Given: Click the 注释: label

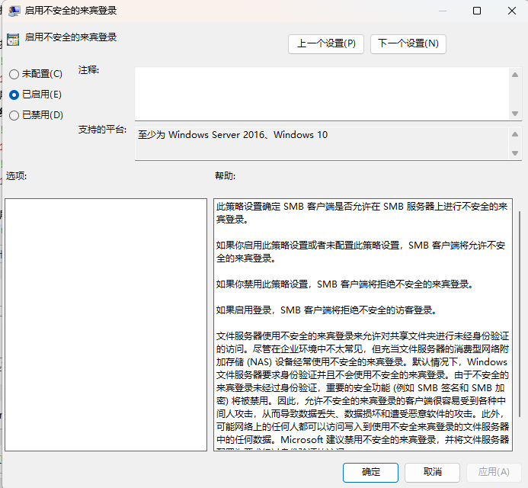Looking at the screenshot, I should (x=88, y=70).
